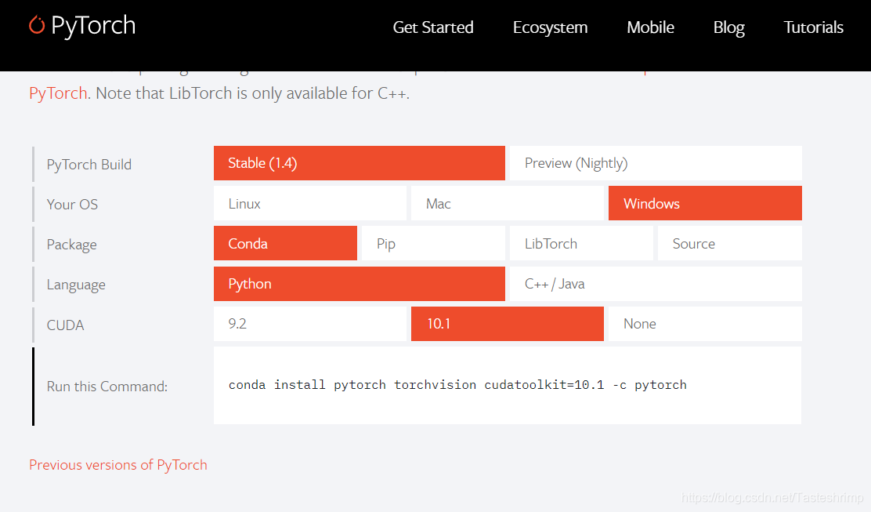Click the PyTorch wordmark in header
The height and width of the screenshot is (512, 871).
[x=93, y=26]
